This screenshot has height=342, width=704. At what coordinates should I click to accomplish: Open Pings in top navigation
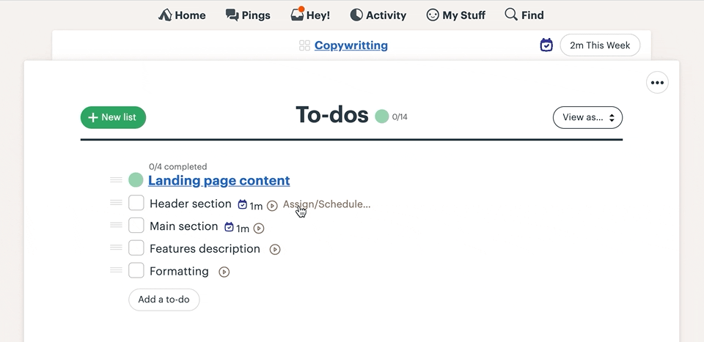pyautogui.click(x=248, y=15)
